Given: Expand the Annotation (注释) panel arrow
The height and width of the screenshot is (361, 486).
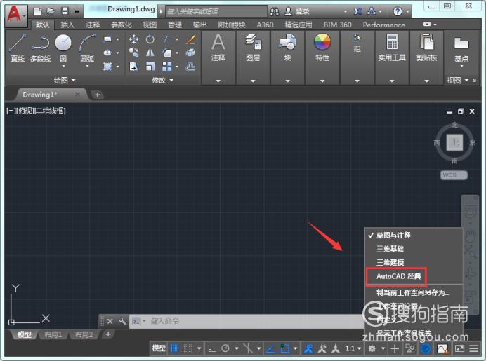Looking at the screenshot, I should [x=218, y=81].
